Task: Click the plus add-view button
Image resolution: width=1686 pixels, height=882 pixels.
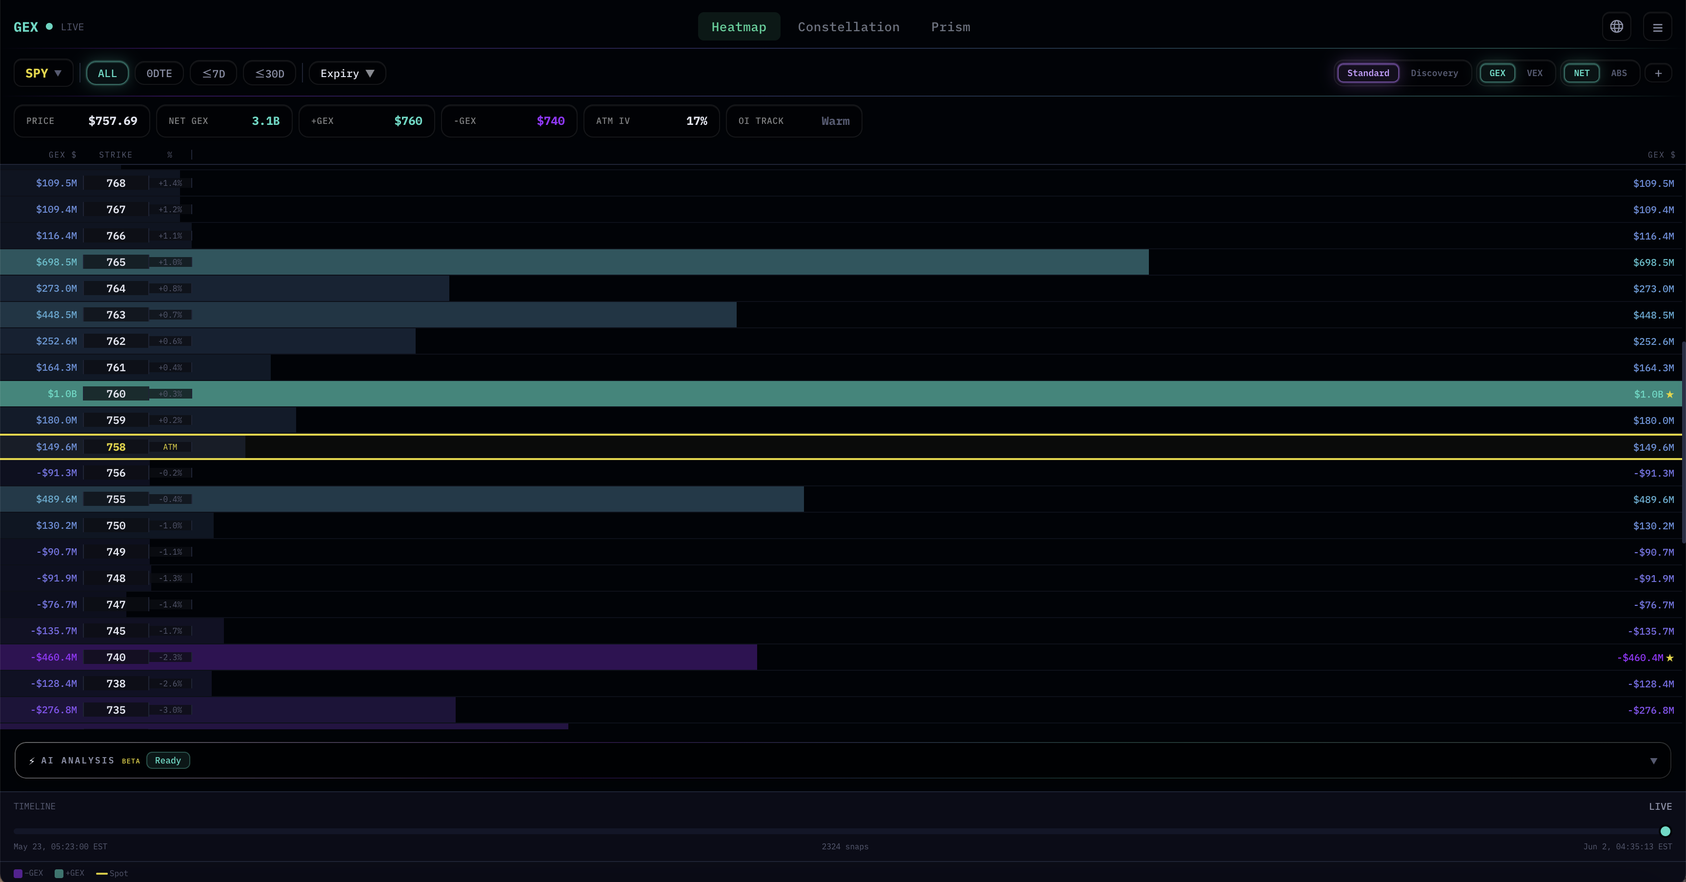Action: (x=1658, y=73)
